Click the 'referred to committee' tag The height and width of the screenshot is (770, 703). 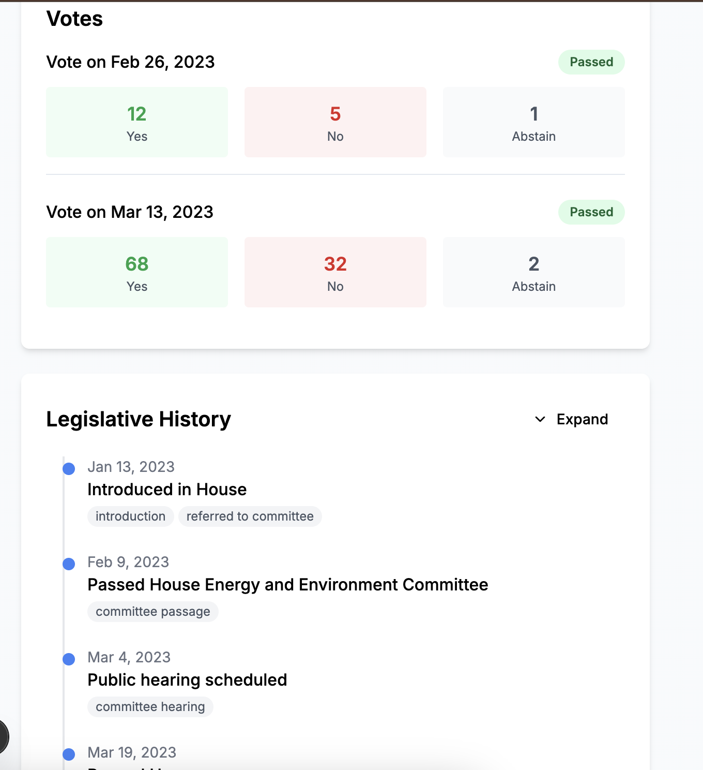(250, 516)
